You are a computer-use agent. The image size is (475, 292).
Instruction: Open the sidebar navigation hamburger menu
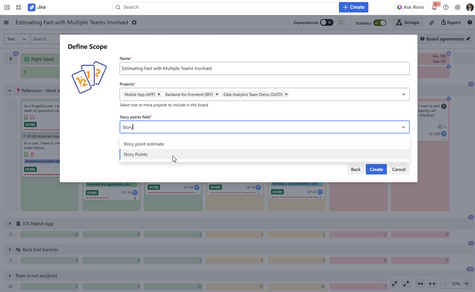point(6,22)
